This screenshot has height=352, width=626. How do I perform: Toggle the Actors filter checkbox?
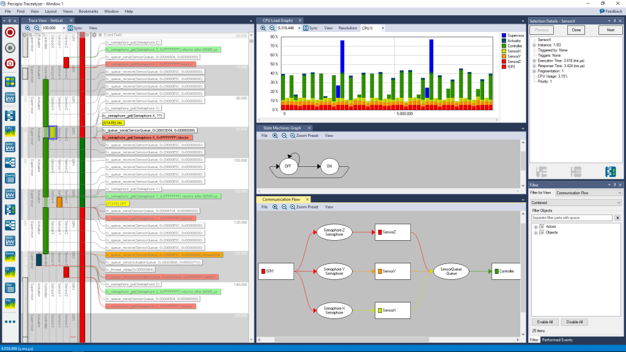[x=542, y=227]
